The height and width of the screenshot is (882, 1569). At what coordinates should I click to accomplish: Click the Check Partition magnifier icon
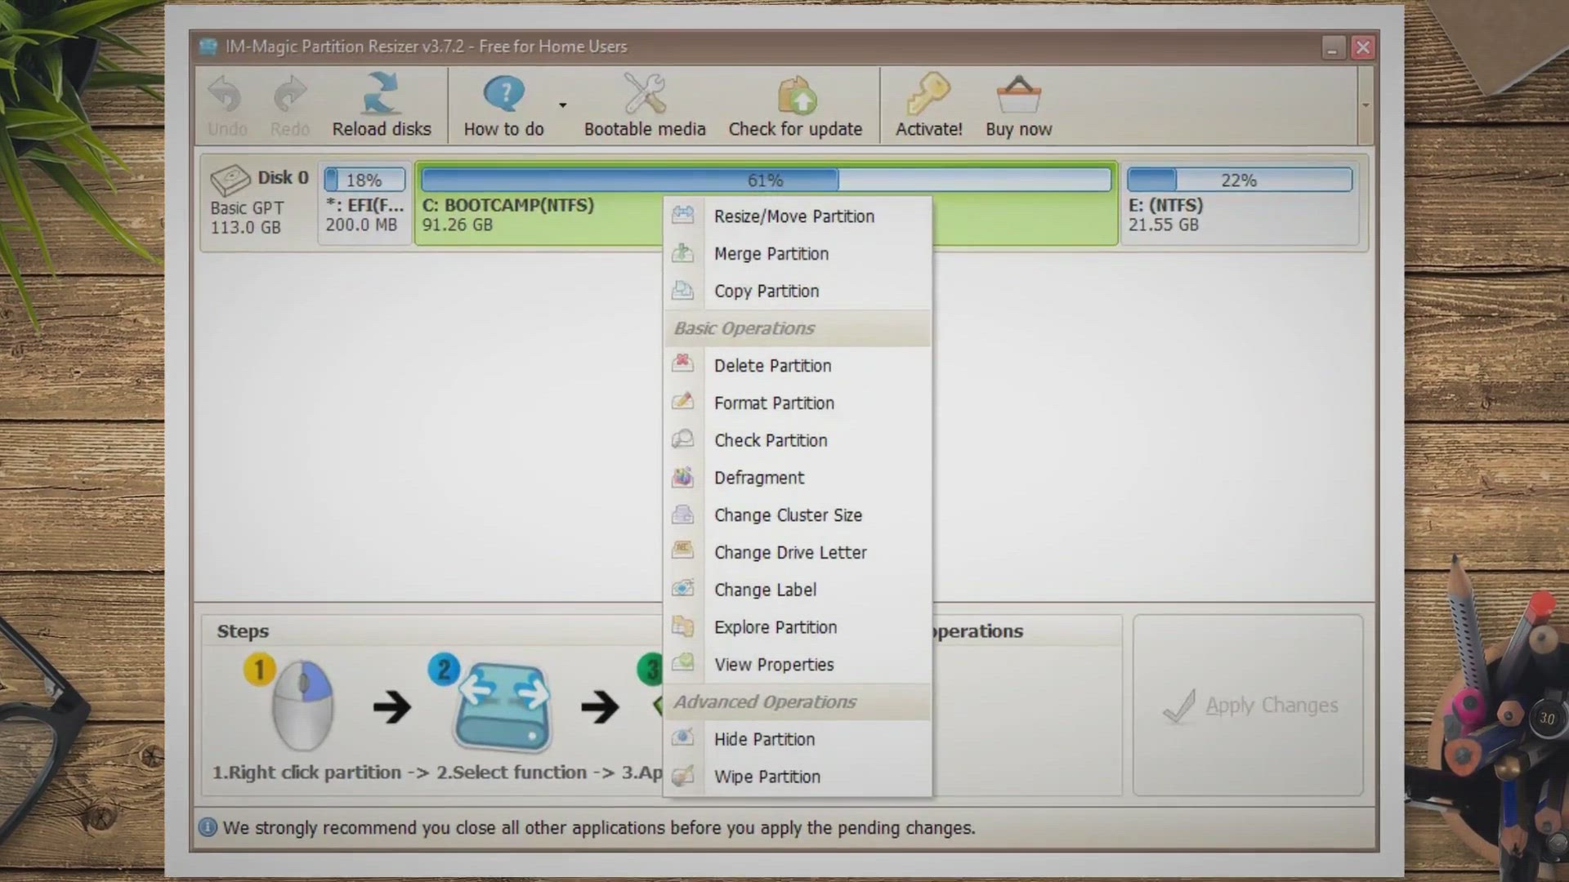coord(682,439)
